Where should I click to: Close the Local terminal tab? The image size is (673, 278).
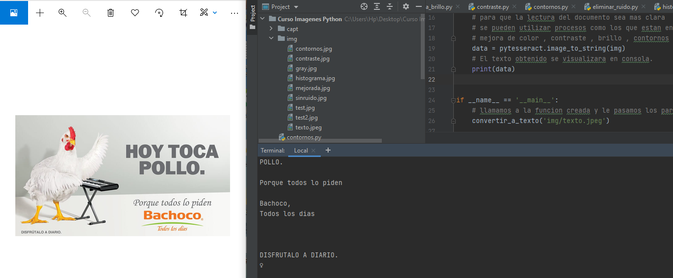pos(313,151)
